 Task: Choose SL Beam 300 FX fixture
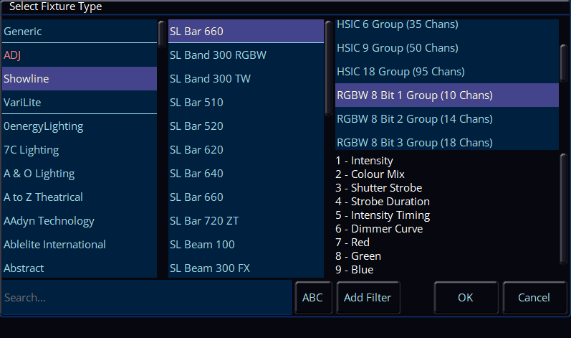coord(246,267)
